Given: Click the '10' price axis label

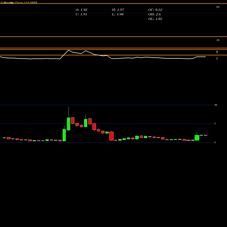Looking at the screenshot, I should pyautogui.click(x=216, y=105).
